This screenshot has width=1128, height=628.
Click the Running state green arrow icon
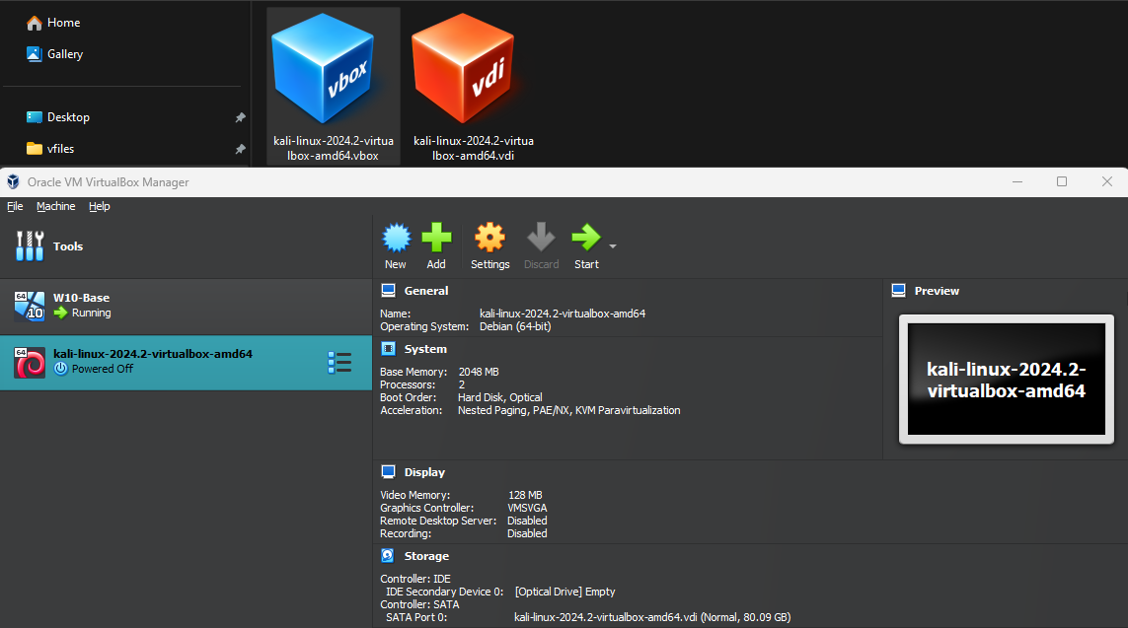coord(61,313)
